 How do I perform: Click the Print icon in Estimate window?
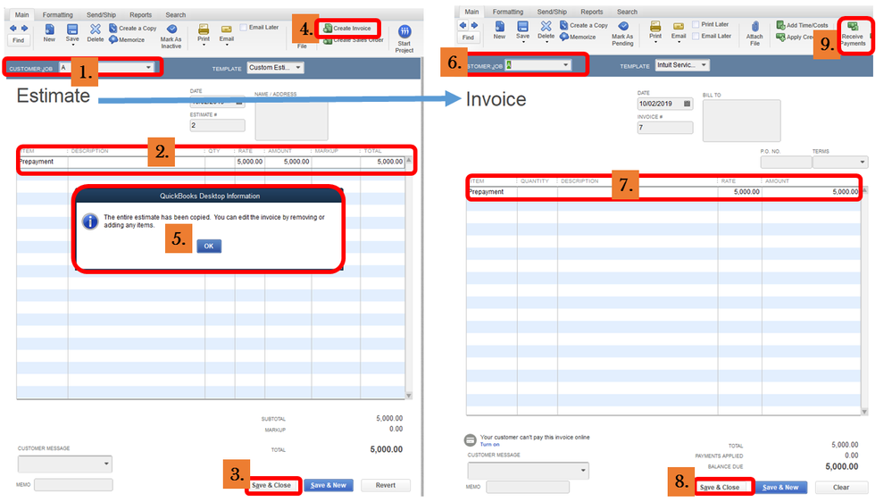tap(203, 29)
